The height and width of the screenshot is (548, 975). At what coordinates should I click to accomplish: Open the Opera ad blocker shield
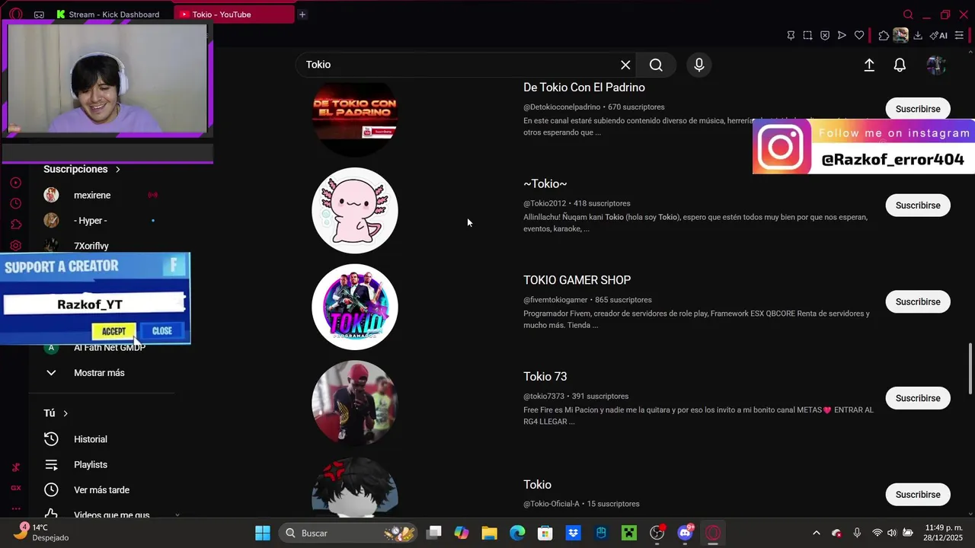[x=825, y=35]
